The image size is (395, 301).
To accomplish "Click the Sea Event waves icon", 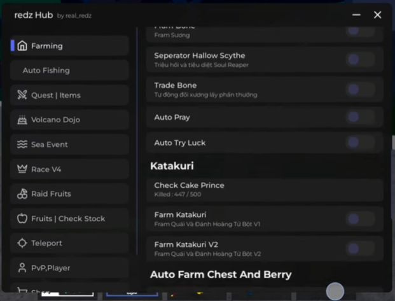I will pos(22,144).
